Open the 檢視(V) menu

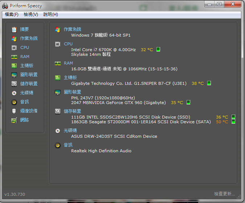[x=31, y=14]
